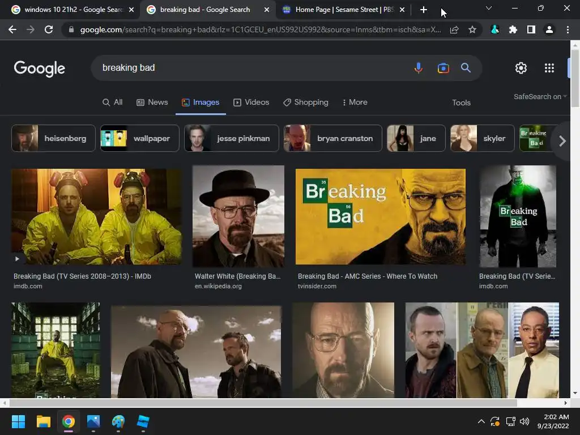Select the Images results tab
Screen dimensions: 580x435
(x=201, y=102)
